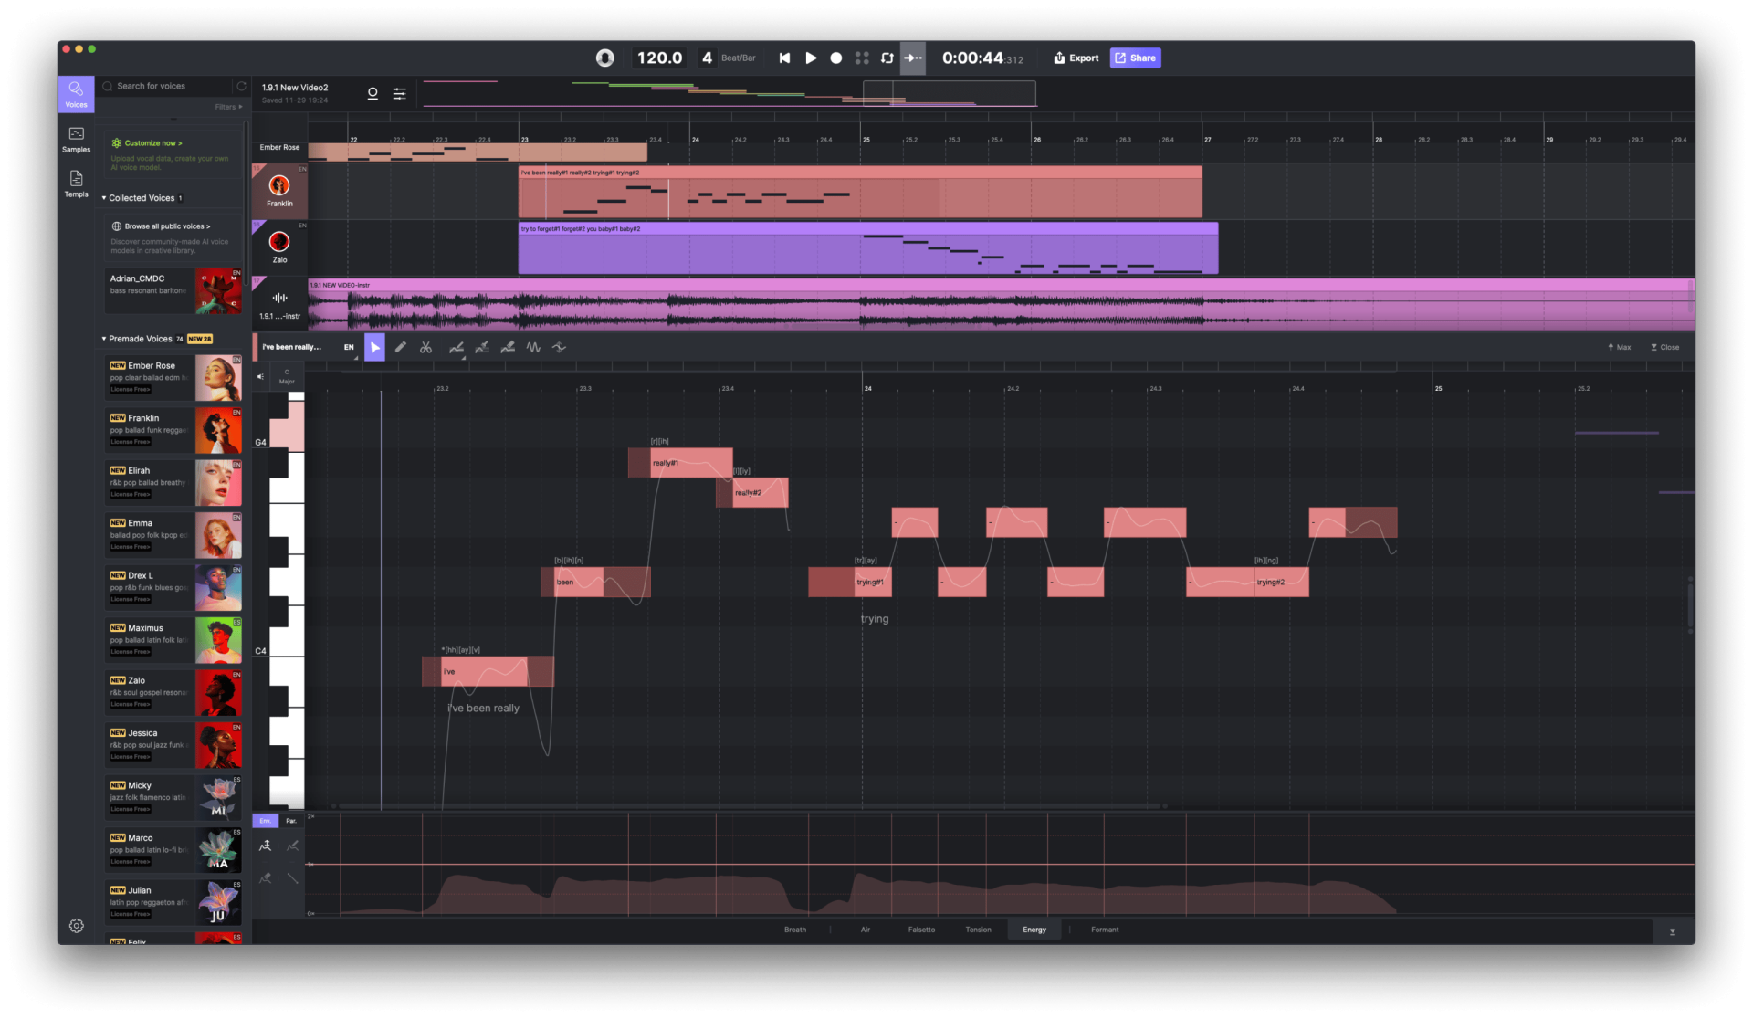
Task: Click the settings gear at bottom left
Action: click(x=76, y=925)
